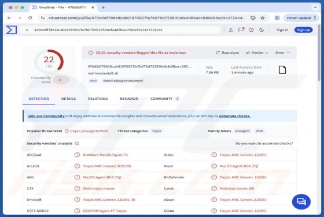Click the community score value badge
Viewport: 324px width, 217px height.
tap(61, 80)
